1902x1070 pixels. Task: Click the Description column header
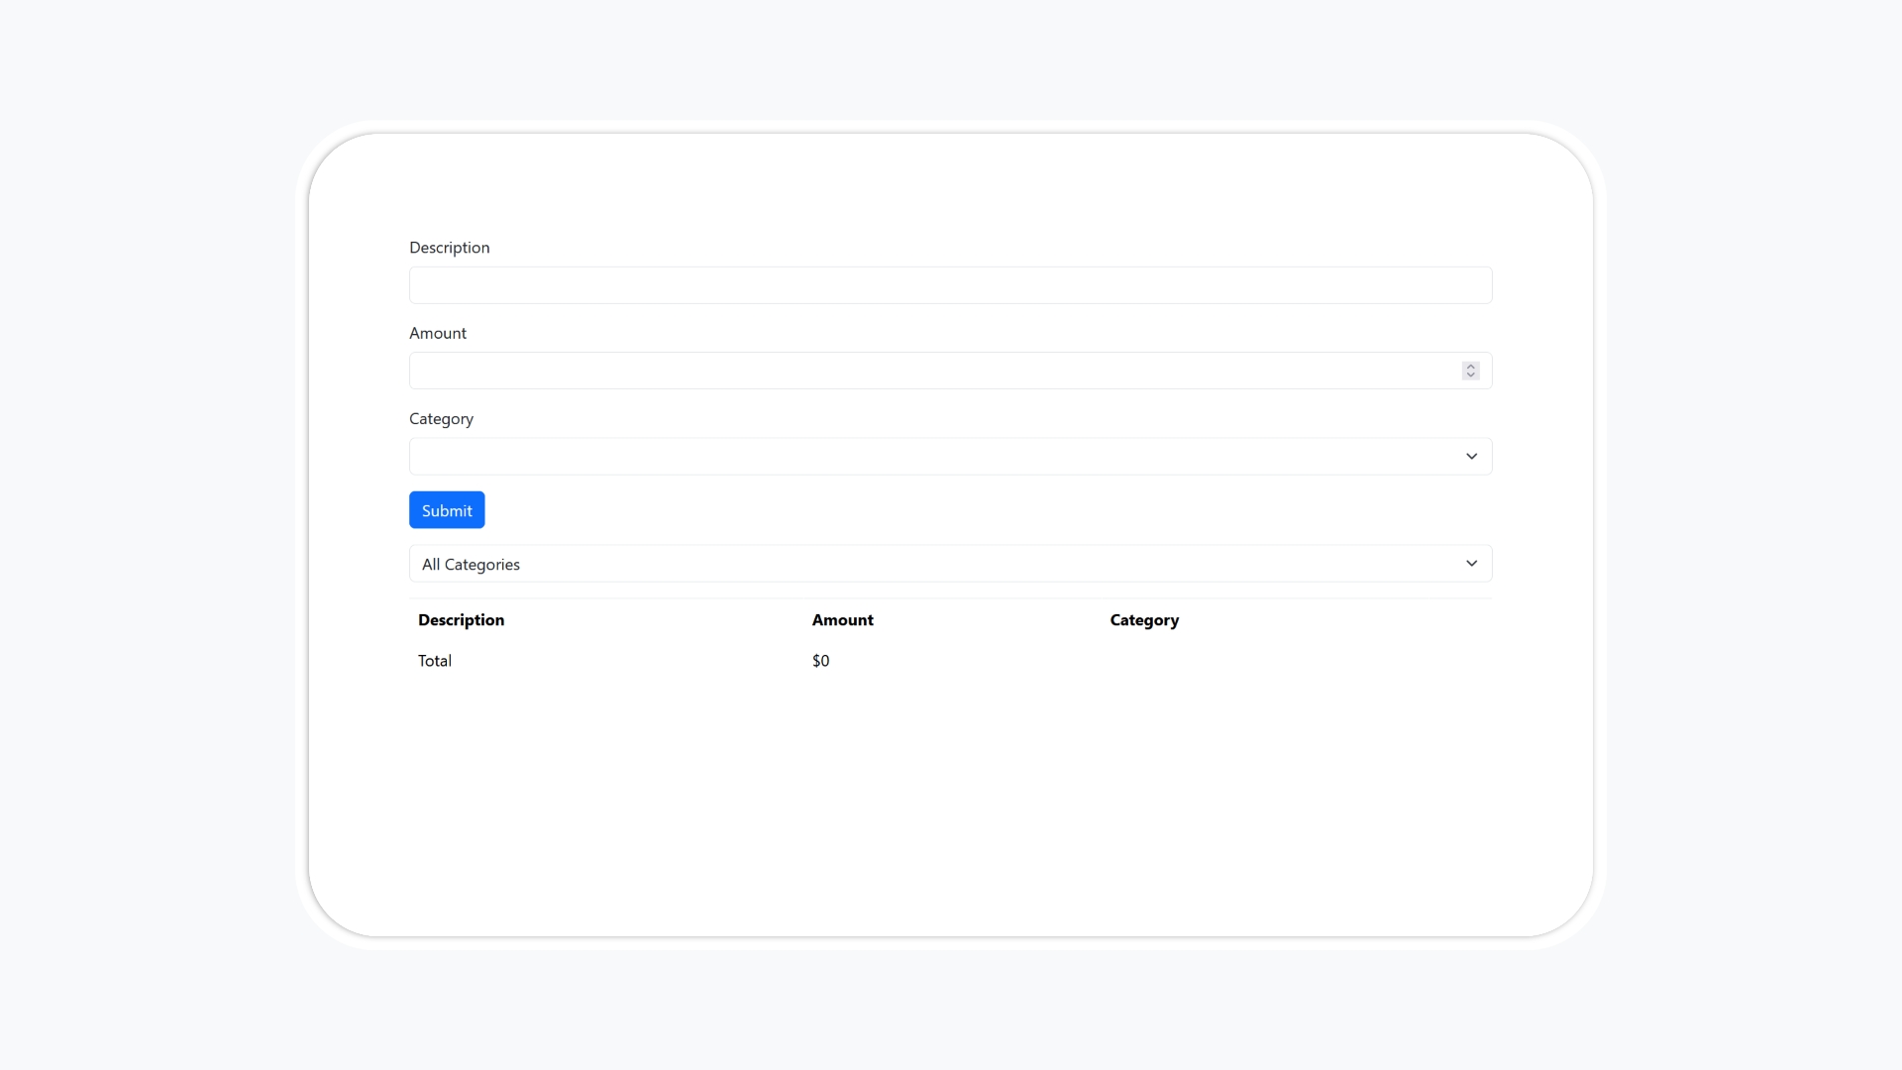tap(461, 619)
